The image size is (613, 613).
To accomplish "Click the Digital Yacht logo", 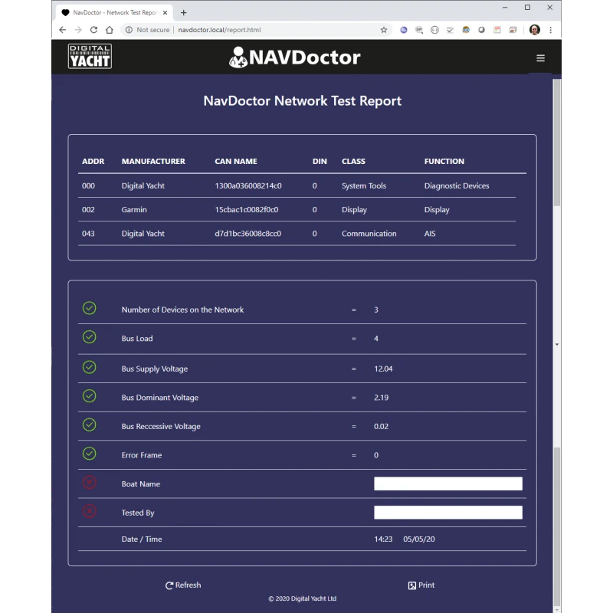I will 90,57.
